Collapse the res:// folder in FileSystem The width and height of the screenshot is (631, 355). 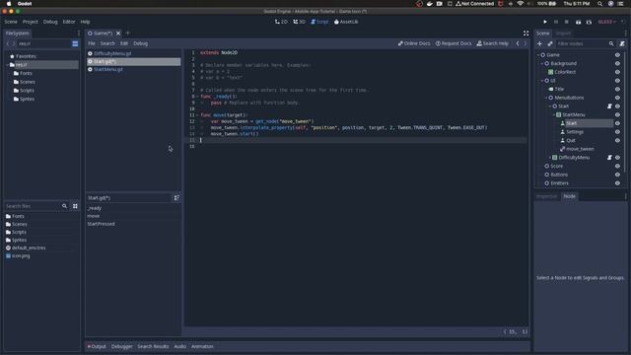tap(7, 65)
